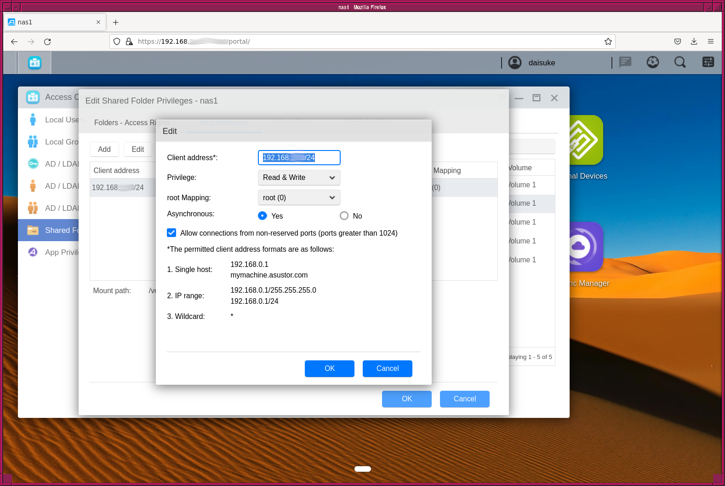Expand the root Mapping dropdown
725x486 pixels.
click(299, 197)
